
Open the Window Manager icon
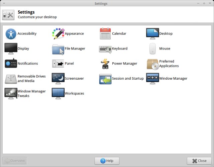point(152,79)
